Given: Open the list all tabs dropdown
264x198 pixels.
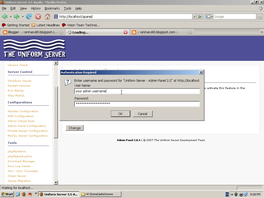Looking at the screenshot, I should pos(261,32).
